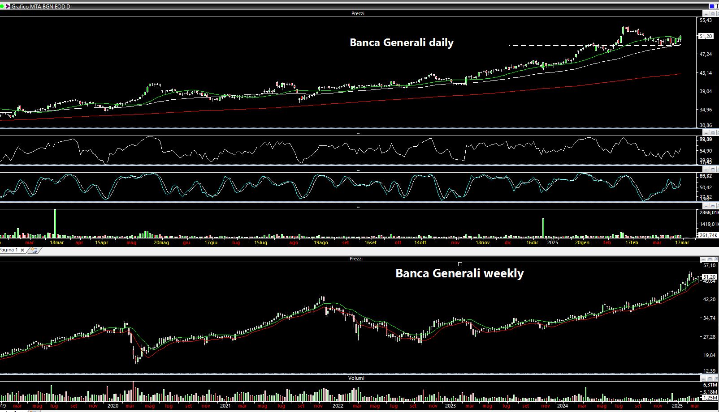The width and height of the screenshot is (719, 412).
Task: Click the 15lug date label on daily axis
Action: point(261,242)
